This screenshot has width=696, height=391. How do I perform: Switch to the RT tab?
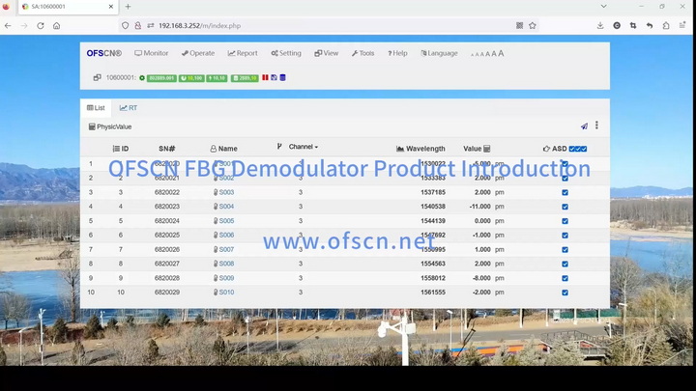coord(129,108)
